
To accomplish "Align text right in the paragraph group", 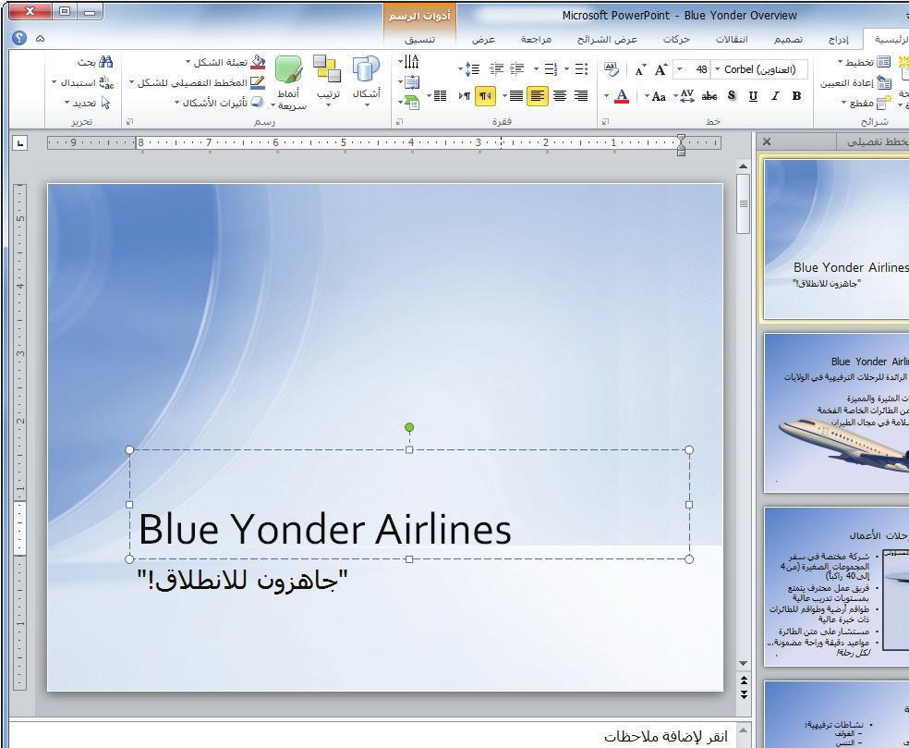I will pos(581,96).
